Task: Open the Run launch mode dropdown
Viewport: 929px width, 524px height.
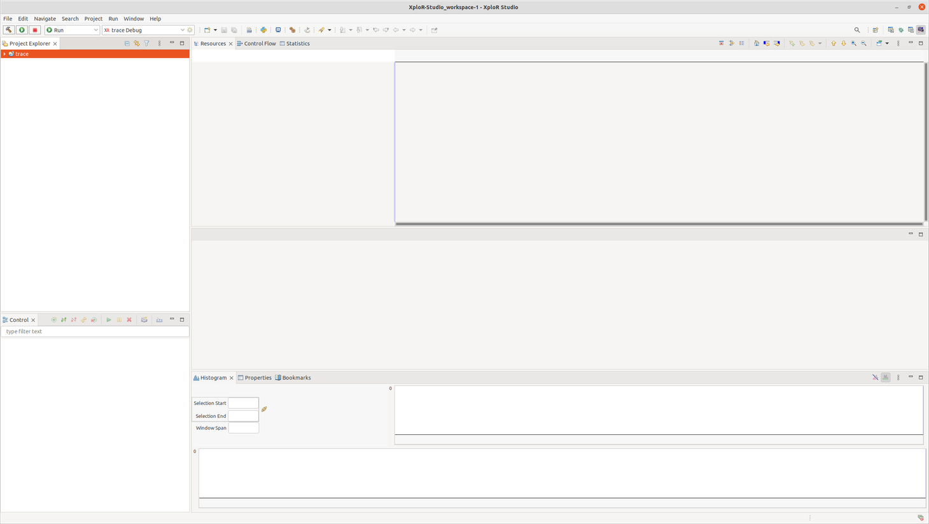Action: tap(72, 30)
